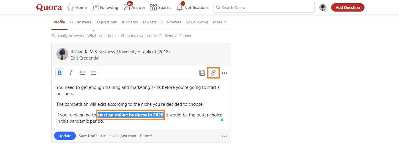Insert a bulleted list
The width and height of the screenshot is (399, 144).
pos(94,73)
